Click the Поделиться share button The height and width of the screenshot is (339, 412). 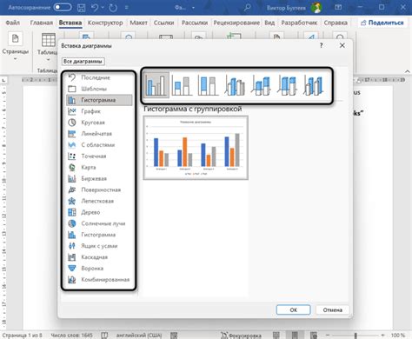[x=382, y=23]
